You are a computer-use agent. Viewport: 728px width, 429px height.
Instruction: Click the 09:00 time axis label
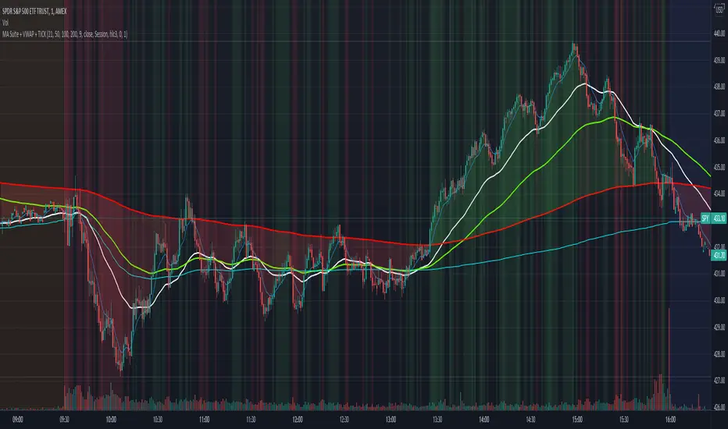click(18, 420)
